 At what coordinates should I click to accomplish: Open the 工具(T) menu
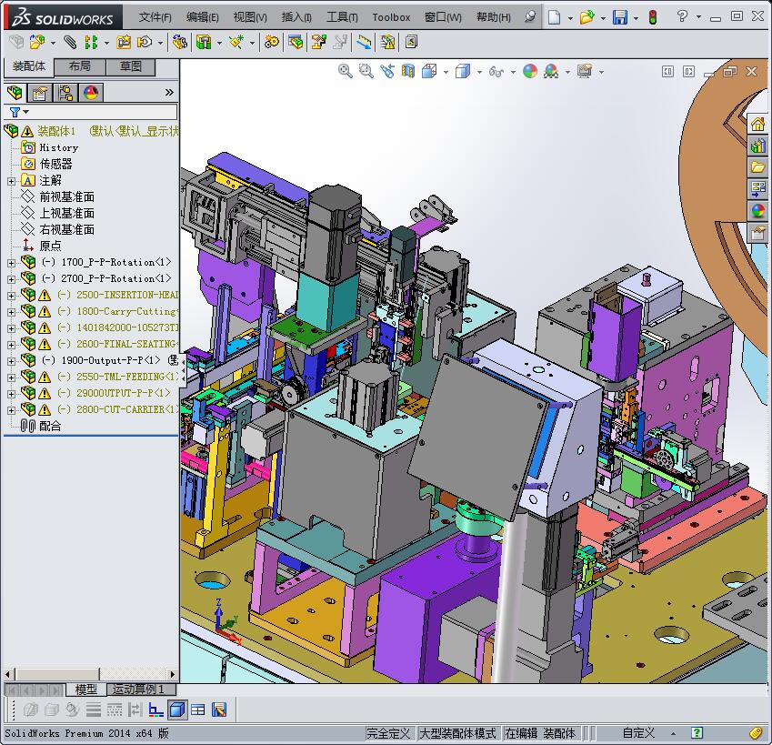(x=342, y=17)
